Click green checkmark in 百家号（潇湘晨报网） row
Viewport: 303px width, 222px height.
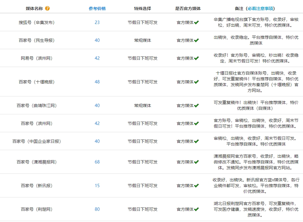196,162
